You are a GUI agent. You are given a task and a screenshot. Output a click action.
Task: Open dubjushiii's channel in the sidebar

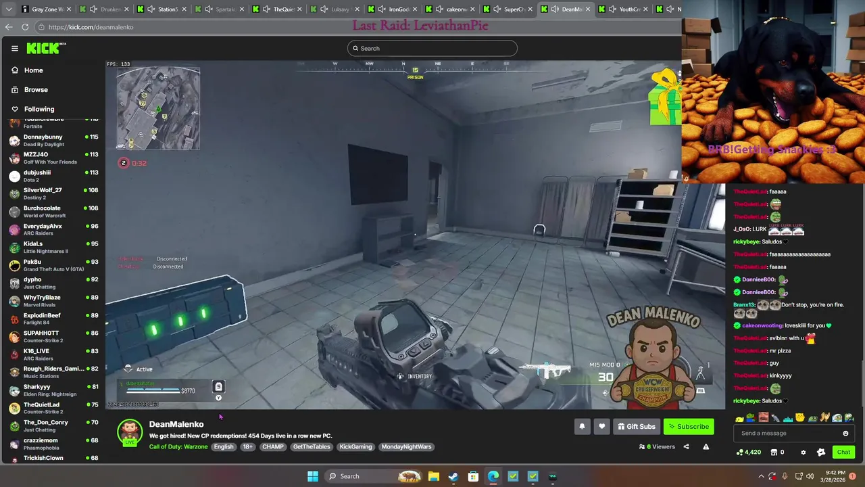[53, 176]
